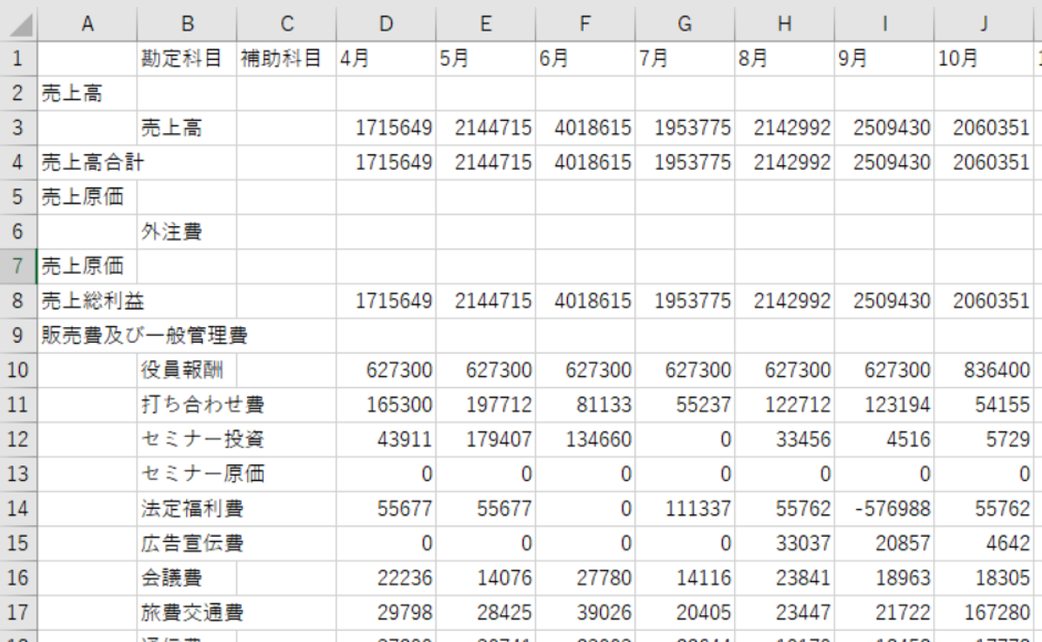The width and height of the screenshot is (1042, 642).
Task: Select the 旅費交通費 cell
Action: [187, 612]
